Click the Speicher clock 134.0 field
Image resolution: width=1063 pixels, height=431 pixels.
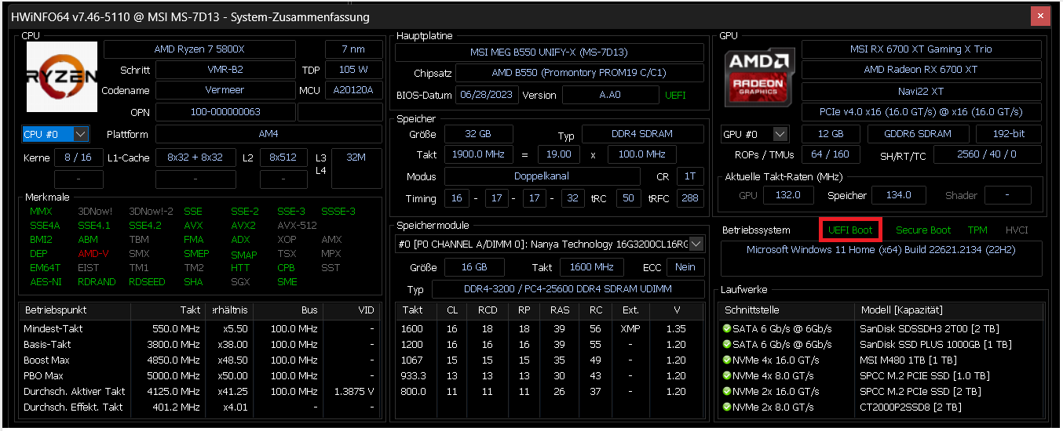point(898,195)
